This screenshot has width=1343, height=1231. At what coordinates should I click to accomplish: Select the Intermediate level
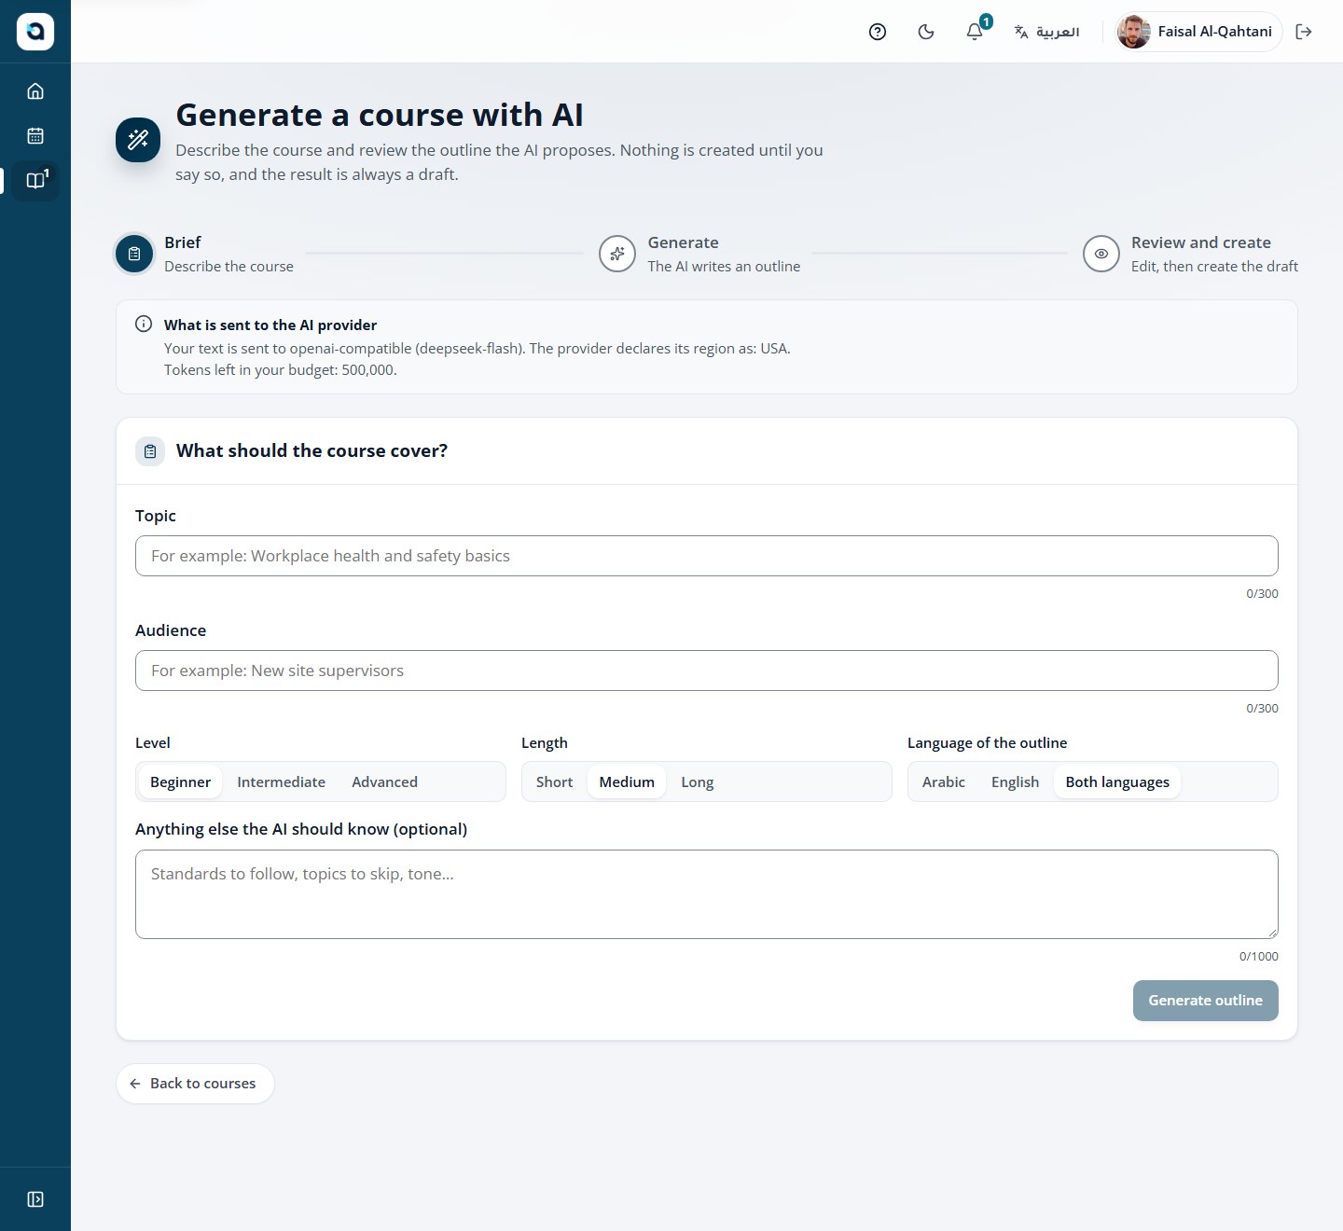[x=281, y=781]
